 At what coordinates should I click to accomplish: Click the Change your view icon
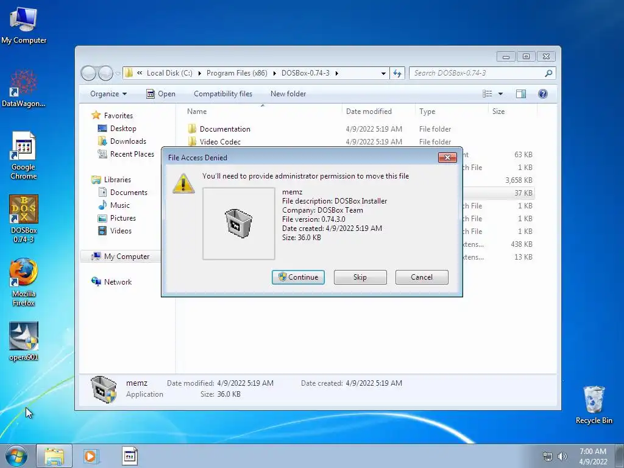[487, 94]
